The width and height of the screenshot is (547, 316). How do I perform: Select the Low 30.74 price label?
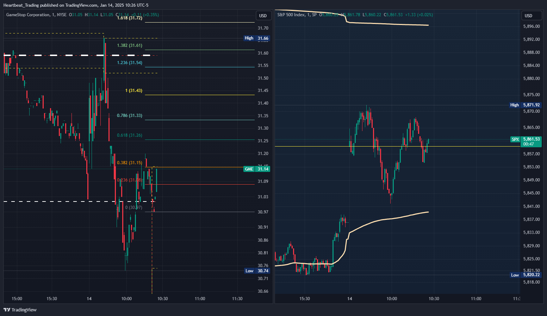(x=257, y=271)
